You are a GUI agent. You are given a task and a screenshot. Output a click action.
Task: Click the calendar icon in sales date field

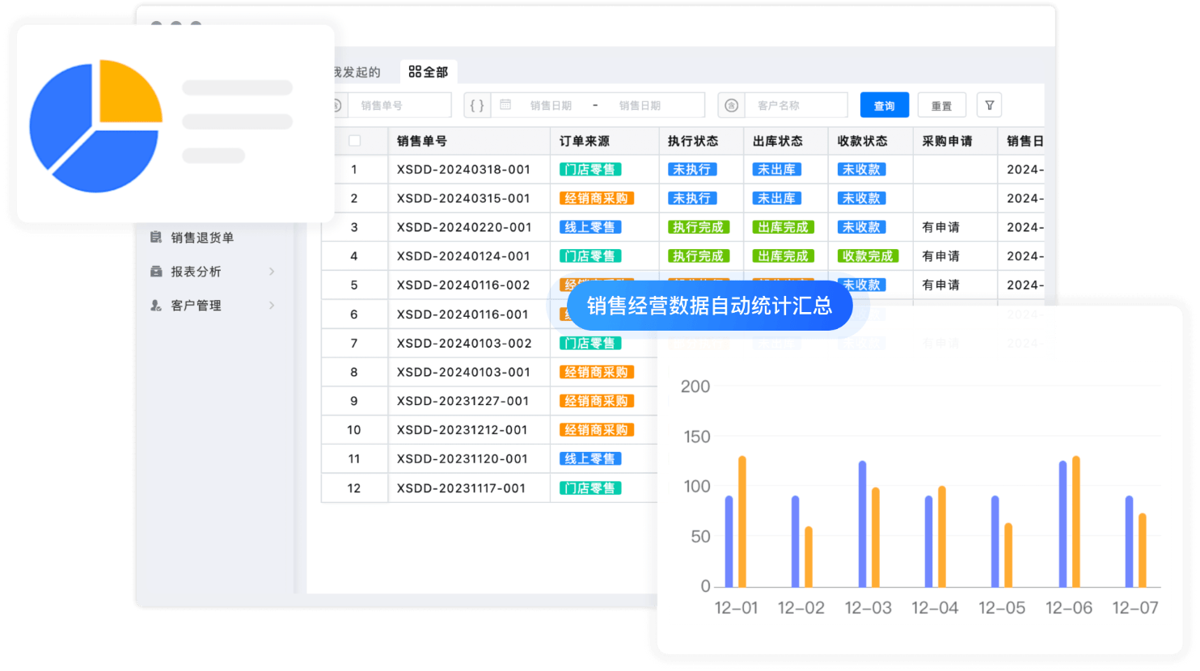pos(505,105)
